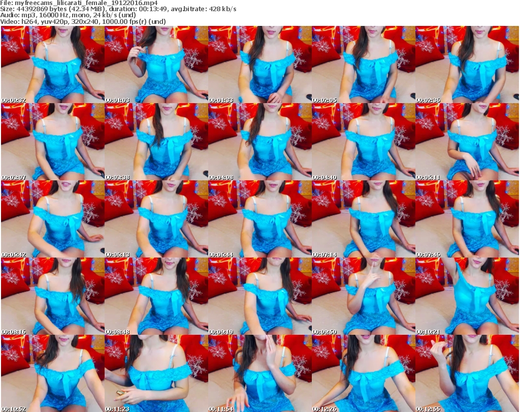
Task: Open the frame stamped 00:09:50
Action: pos(363,296)
